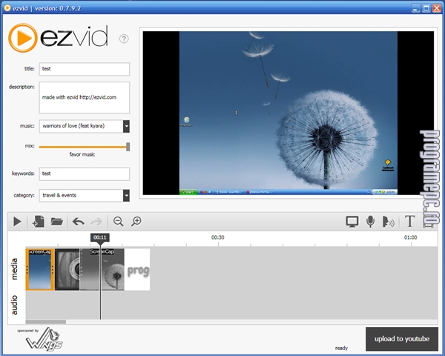Viewport: 445px width, 356px height.
Task: Click the 00:11 playhead marker
Action: coord(100,237)
